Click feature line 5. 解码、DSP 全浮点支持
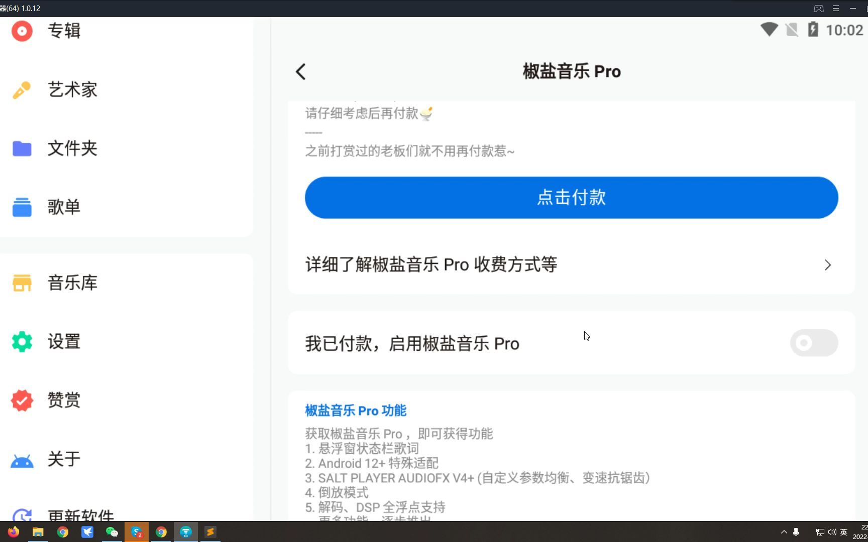 (375, 507)
